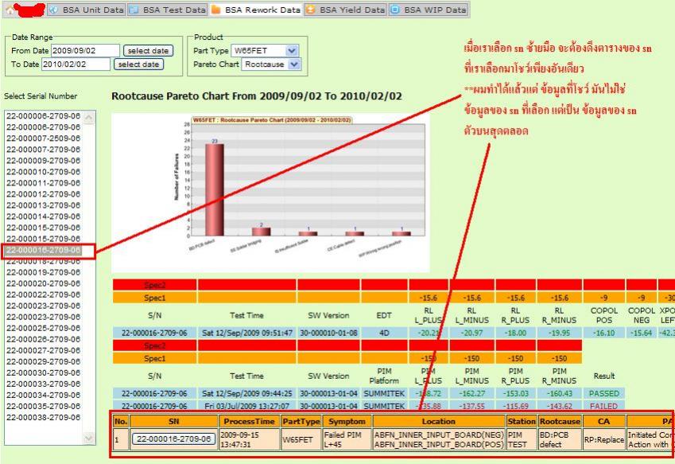Select serial number 22-000014-2709-06
Screen dimensions: 675x464
click(x=44, y=216)
